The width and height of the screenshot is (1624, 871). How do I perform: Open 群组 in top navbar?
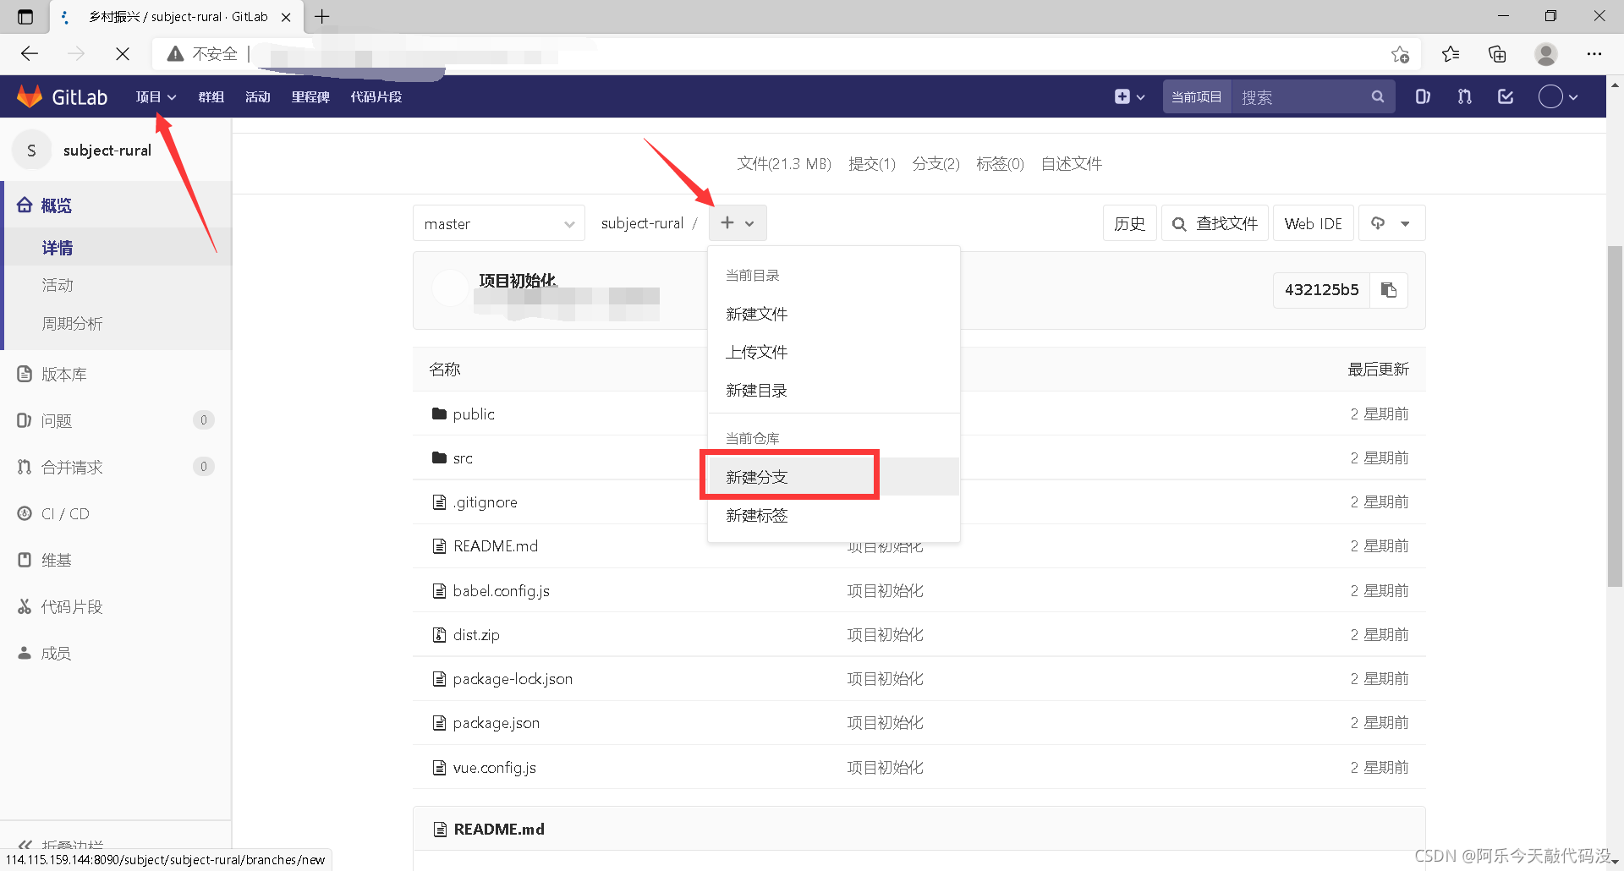211,96
